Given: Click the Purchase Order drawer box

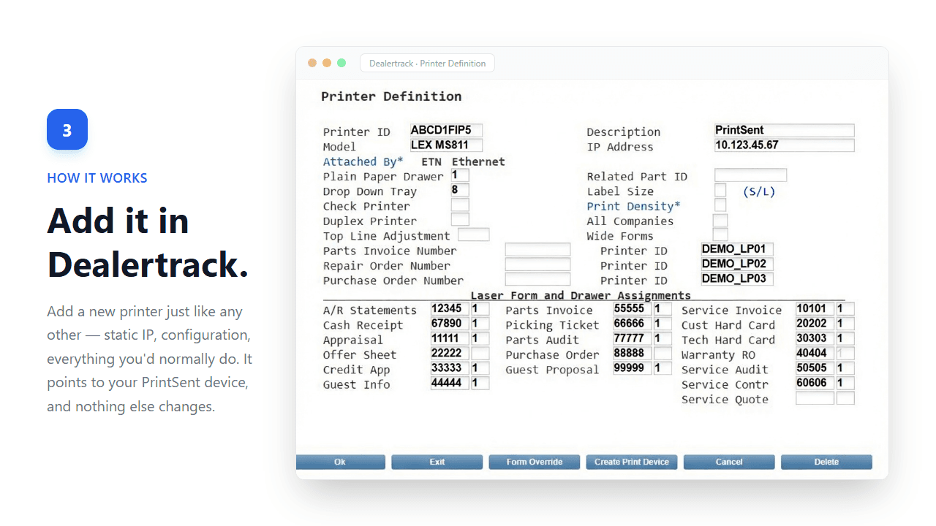Looking at the screenshot, I should (x=663, y=354).
